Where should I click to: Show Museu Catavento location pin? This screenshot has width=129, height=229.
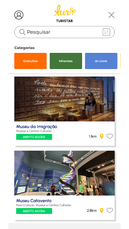(101, 210)
